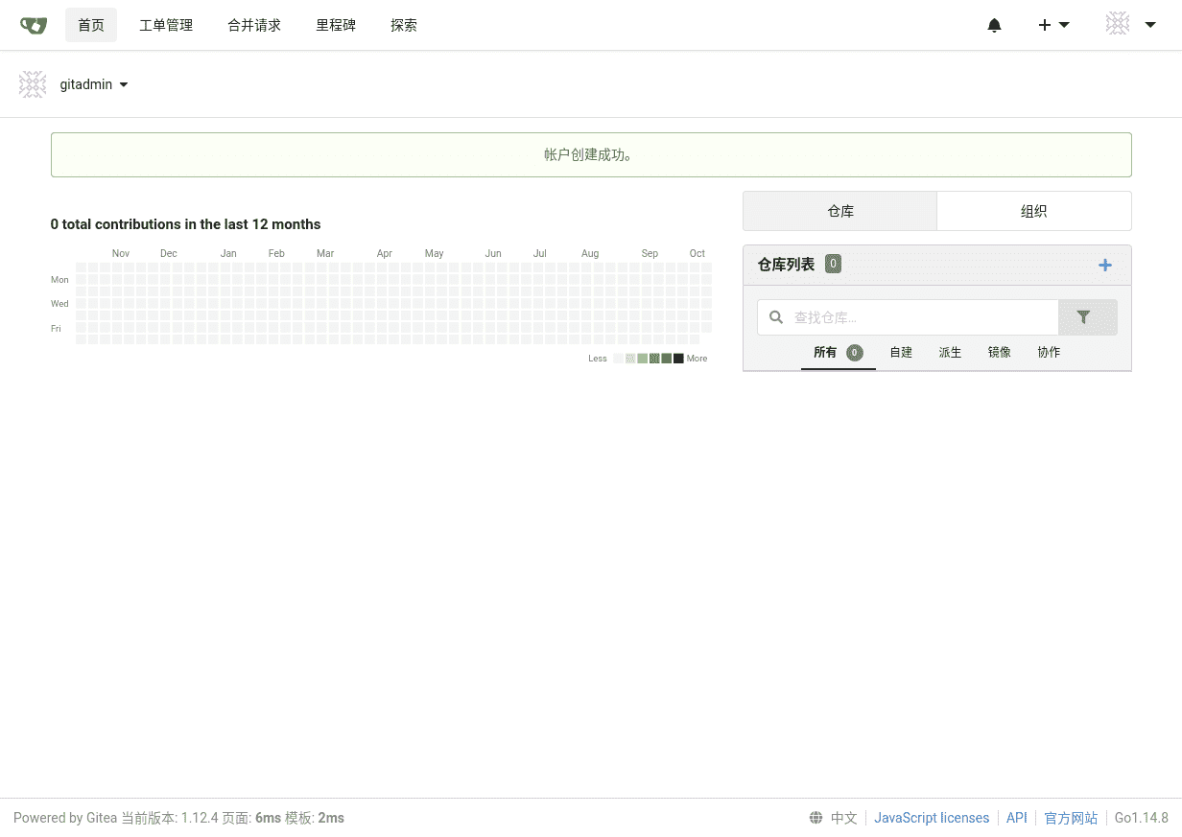The image size is (1182, 837).
Task: Click the magnifier icon in repo search
Action: (x=776, y=317)
